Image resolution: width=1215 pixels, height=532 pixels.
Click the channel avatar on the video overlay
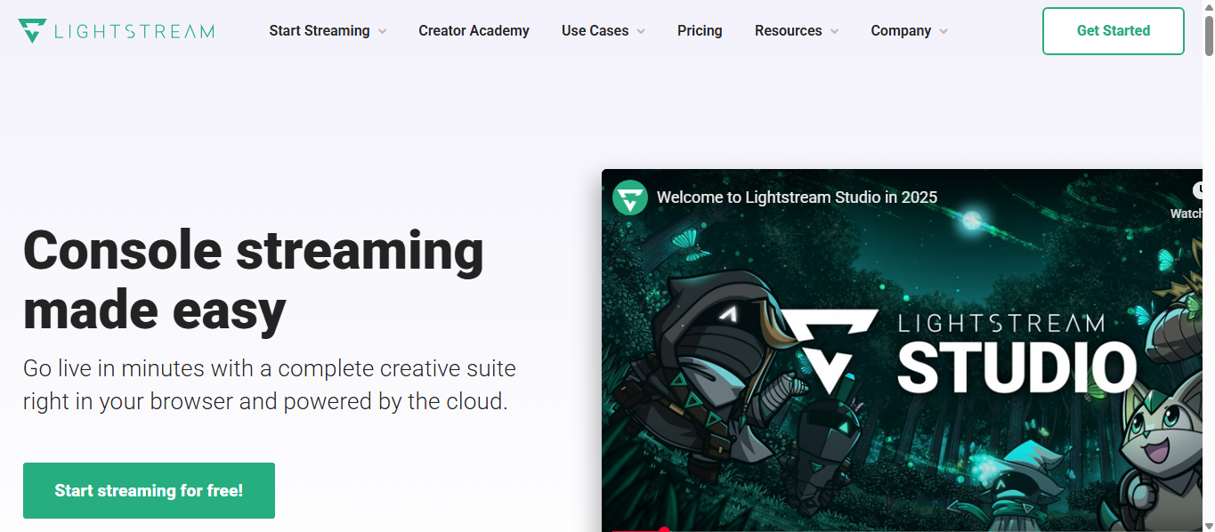630,197
